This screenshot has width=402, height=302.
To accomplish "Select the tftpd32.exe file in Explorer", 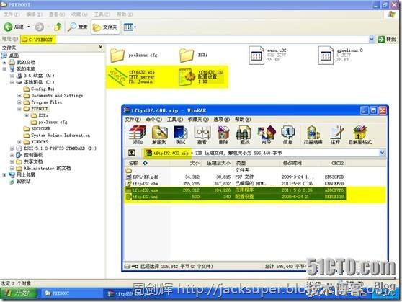I will 133,76.
